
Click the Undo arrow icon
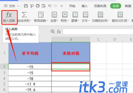50,6
